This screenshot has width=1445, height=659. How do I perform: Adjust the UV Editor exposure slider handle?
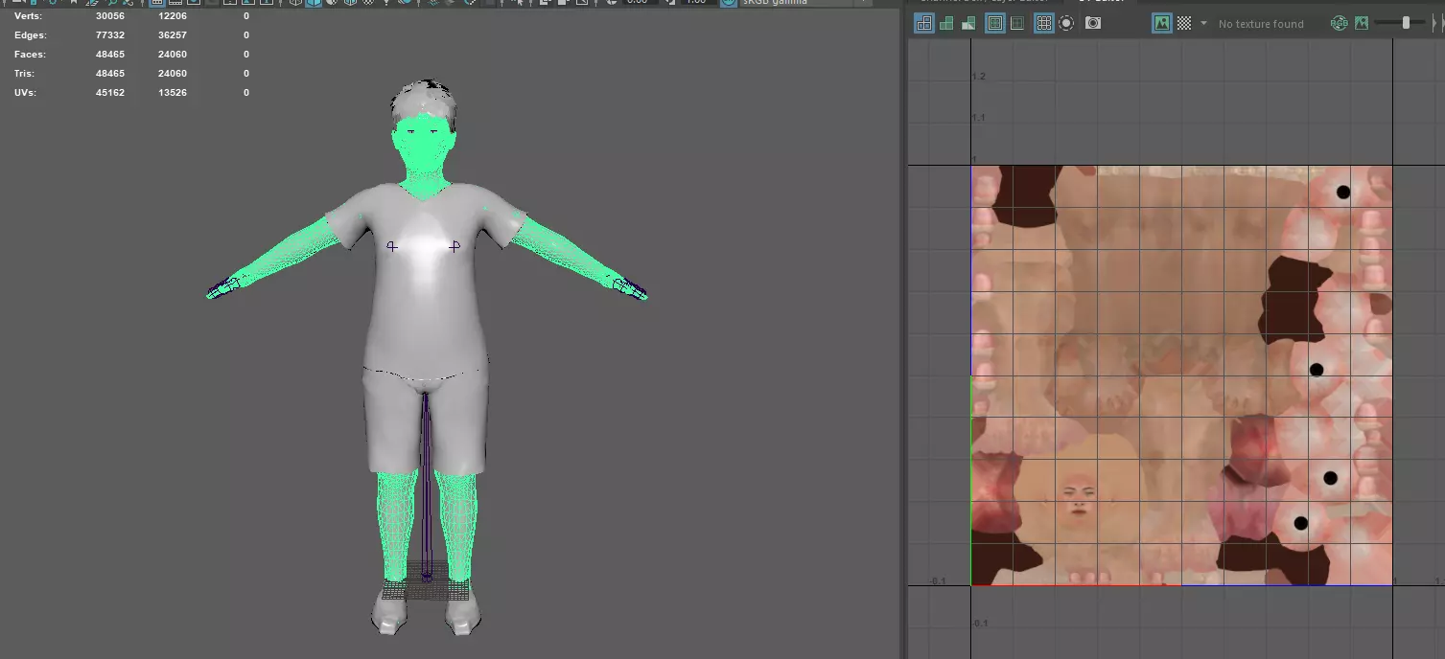(1406, 23)
